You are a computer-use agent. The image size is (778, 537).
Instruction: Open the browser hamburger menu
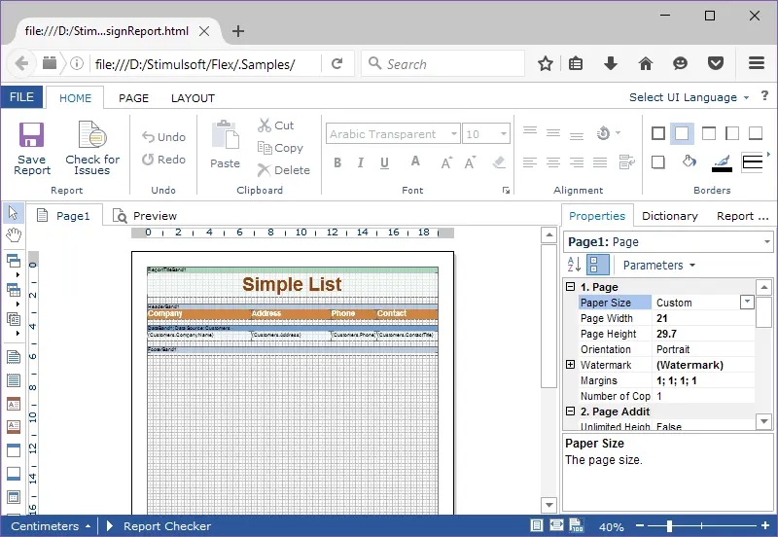coord(757,63)
